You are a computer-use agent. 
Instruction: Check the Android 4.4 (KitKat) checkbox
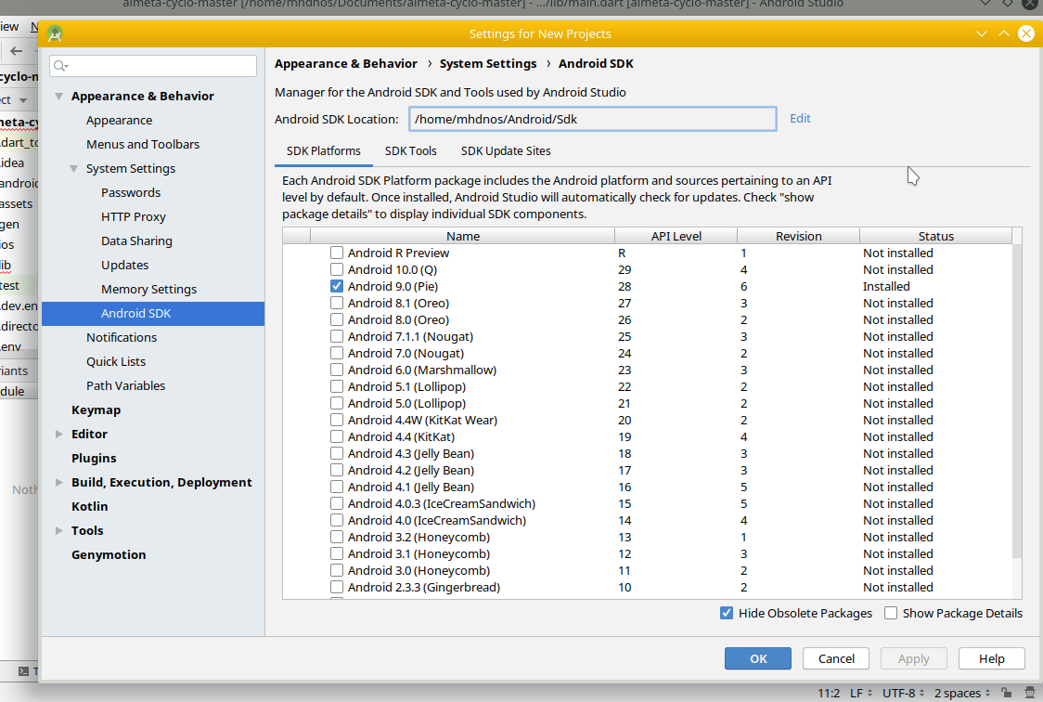click(x=337, y=436)
